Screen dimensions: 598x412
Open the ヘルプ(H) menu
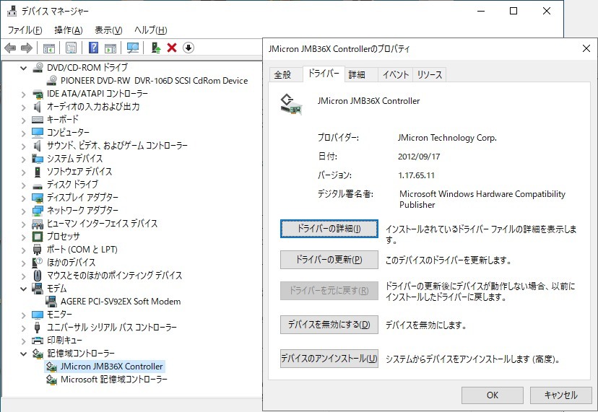(x=151, y=30)
